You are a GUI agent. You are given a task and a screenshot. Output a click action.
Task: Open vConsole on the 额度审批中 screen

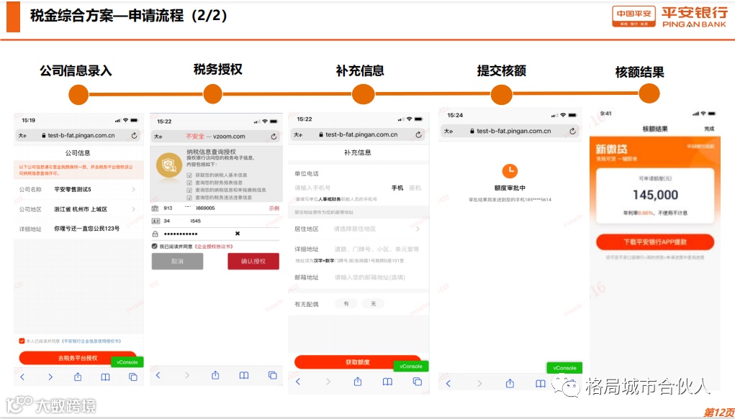(564, 368)
